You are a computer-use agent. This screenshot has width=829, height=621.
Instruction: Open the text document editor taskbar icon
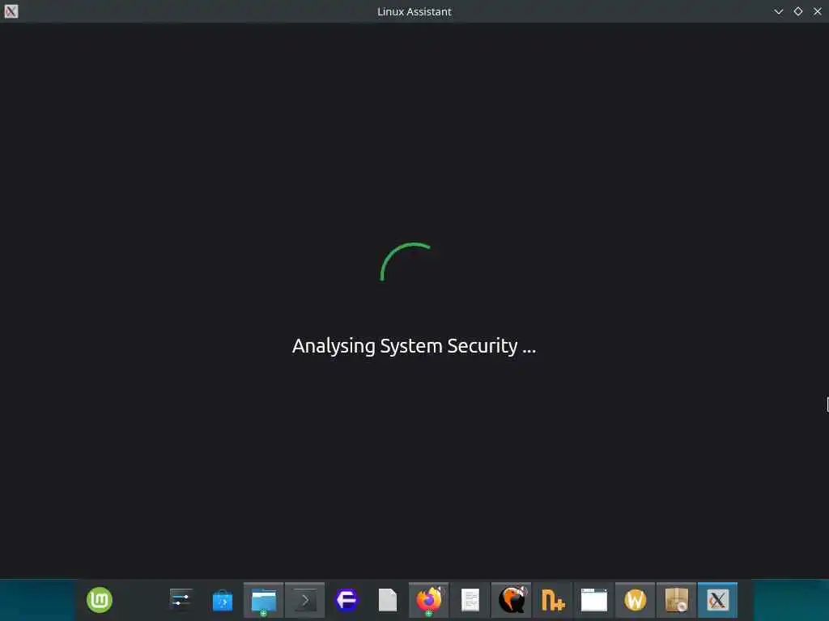tap(470, 600)
